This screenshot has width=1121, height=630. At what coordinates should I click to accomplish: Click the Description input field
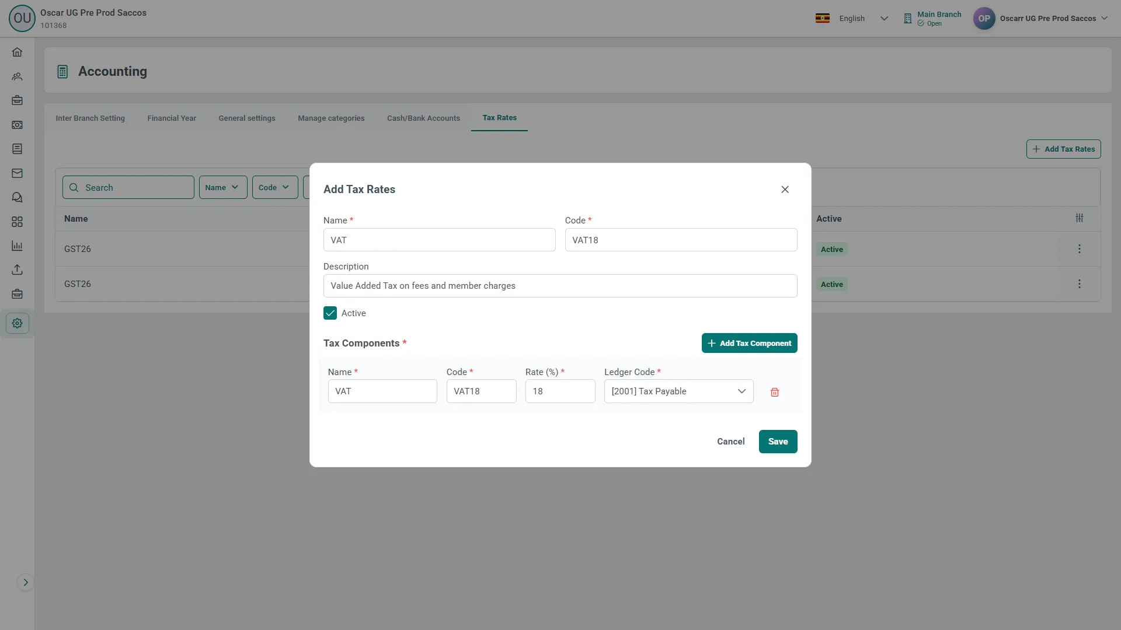click(560, 286)
